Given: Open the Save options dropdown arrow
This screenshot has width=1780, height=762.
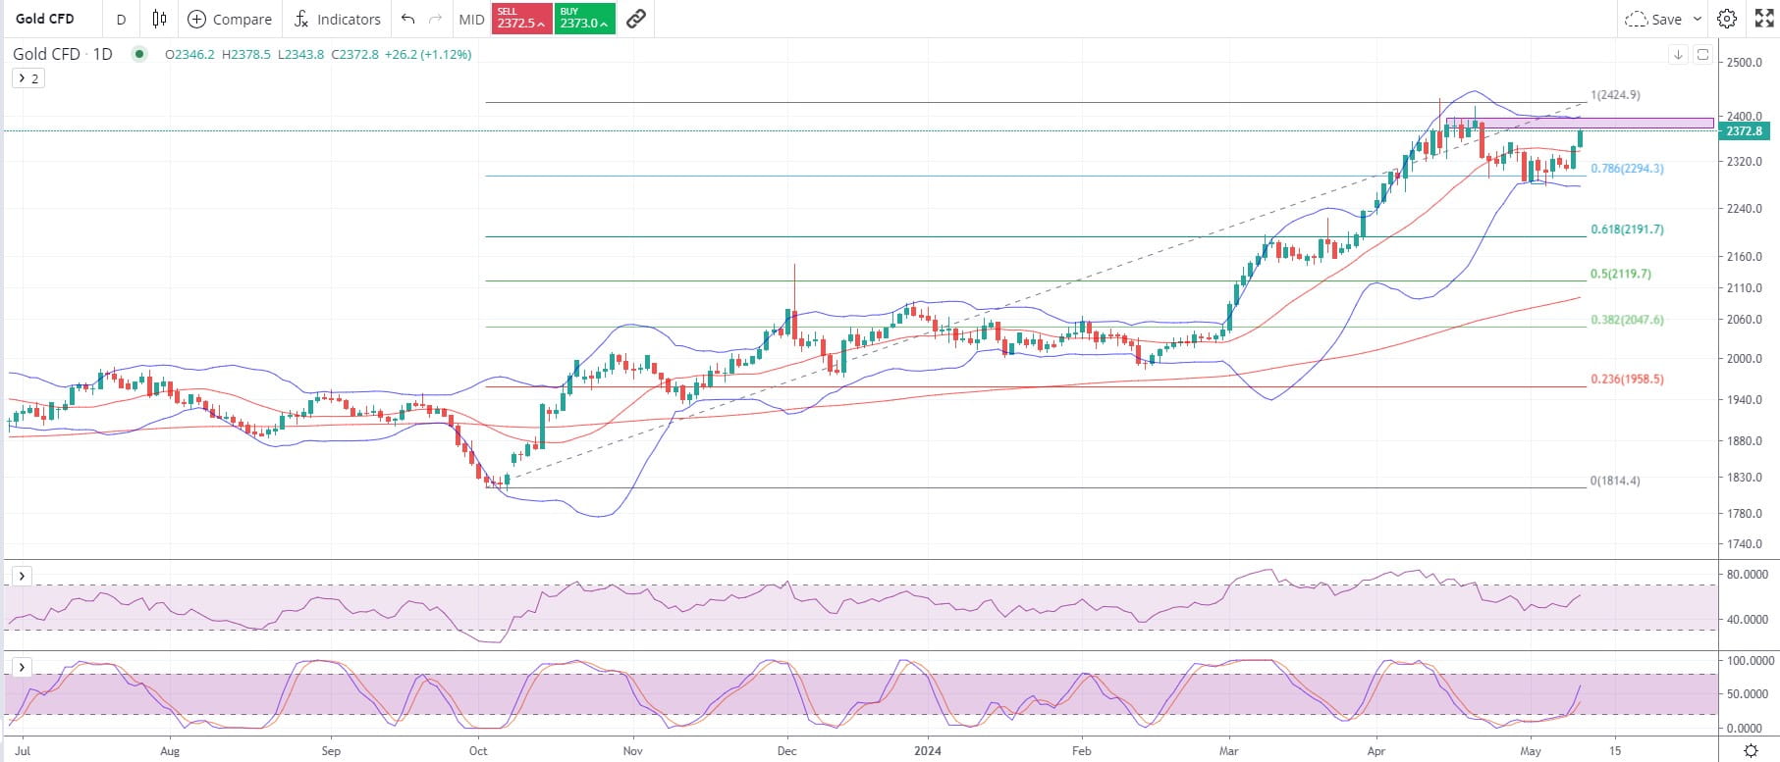Looking at the screenshot, I should click(1699, 19).
